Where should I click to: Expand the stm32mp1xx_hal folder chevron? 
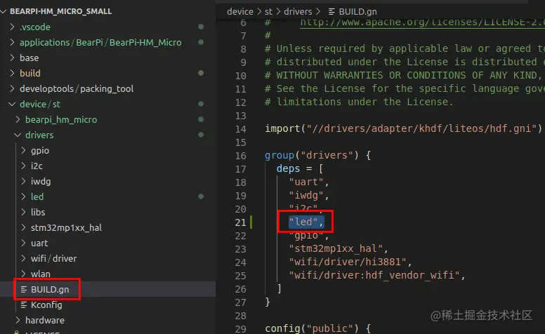[24, 227]
